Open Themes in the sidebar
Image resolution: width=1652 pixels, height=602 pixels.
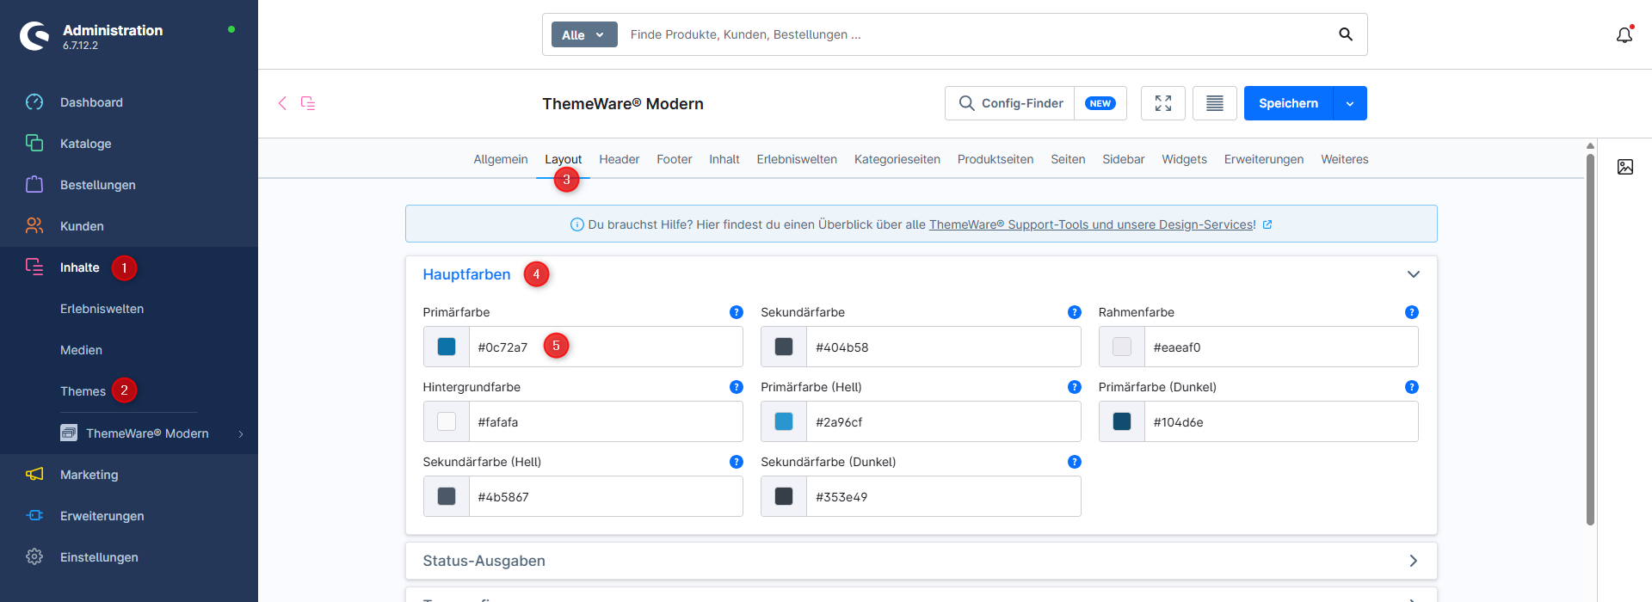83,391
